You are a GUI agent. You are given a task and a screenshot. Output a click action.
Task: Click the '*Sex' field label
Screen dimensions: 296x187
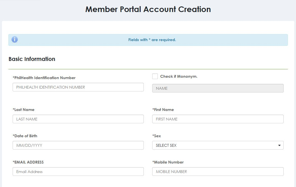click(157, 136)
